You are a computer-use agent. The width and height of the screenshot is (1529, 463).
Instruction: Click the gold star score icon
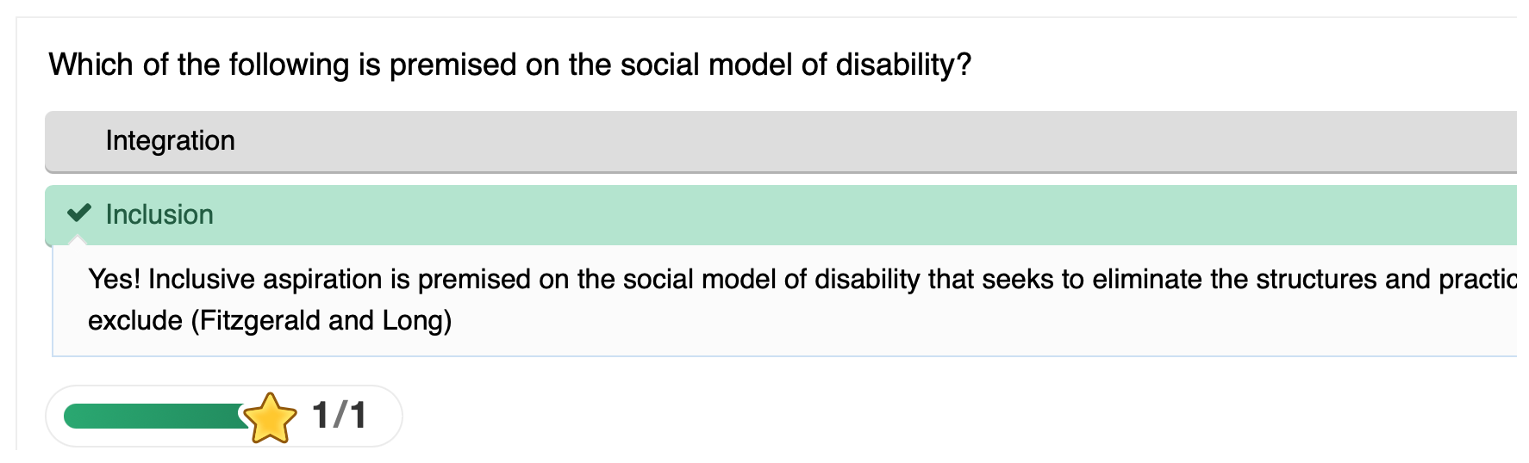(x=270, y=417)
